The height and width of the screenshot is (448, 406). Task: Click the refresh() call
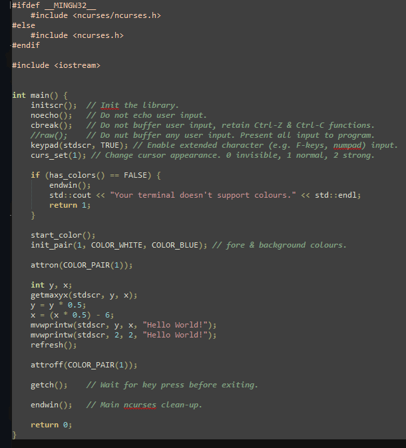(x=53, y=345)
